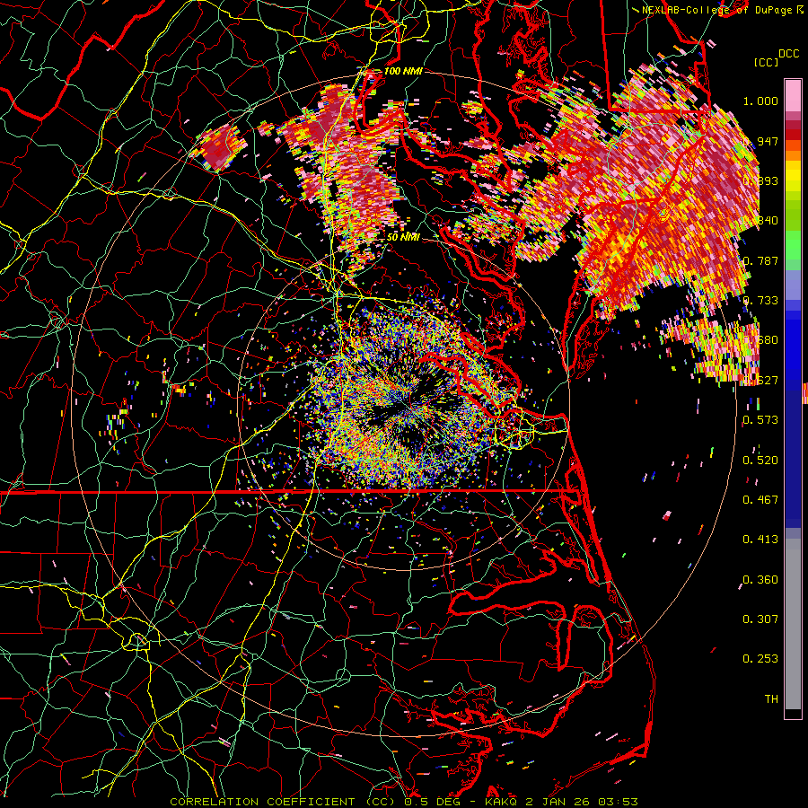Click the 0.307 legend value
This screenshot has width=808, height=808.
tap(760, 619)
